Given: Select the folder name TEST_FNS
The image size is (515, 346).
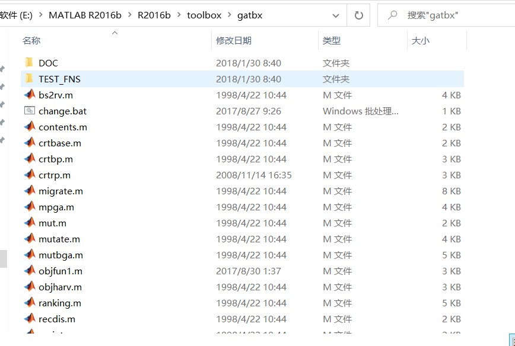Looking at the screenshot, I should 59,79.
